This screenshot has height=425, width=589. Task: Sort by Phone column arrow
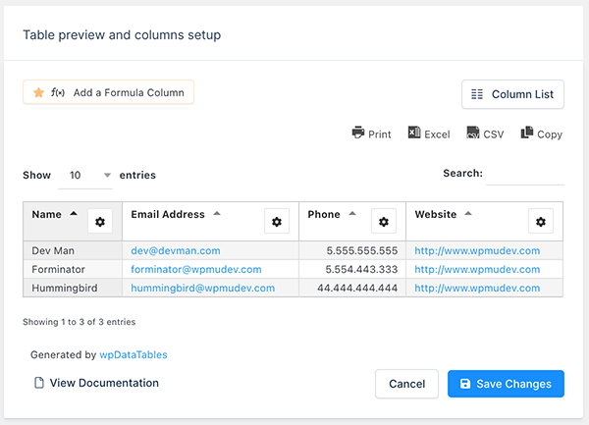(x=352, y=214)
